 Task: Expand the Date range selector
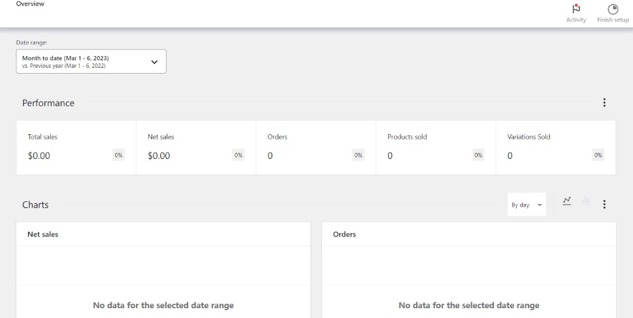(91, 62)
